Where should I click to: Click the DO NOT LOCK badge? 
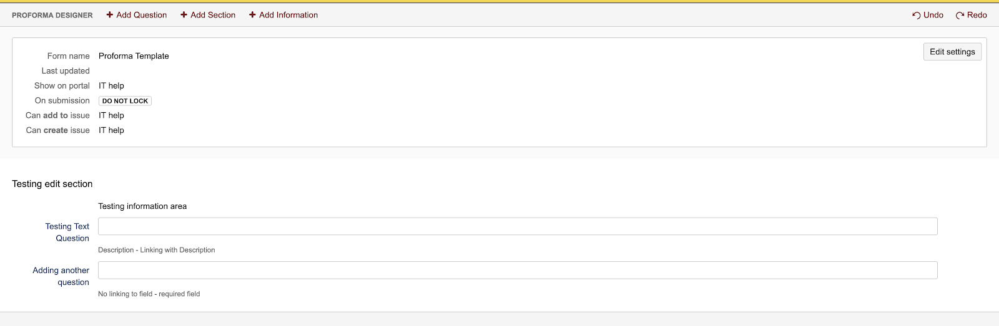(125, 101)
